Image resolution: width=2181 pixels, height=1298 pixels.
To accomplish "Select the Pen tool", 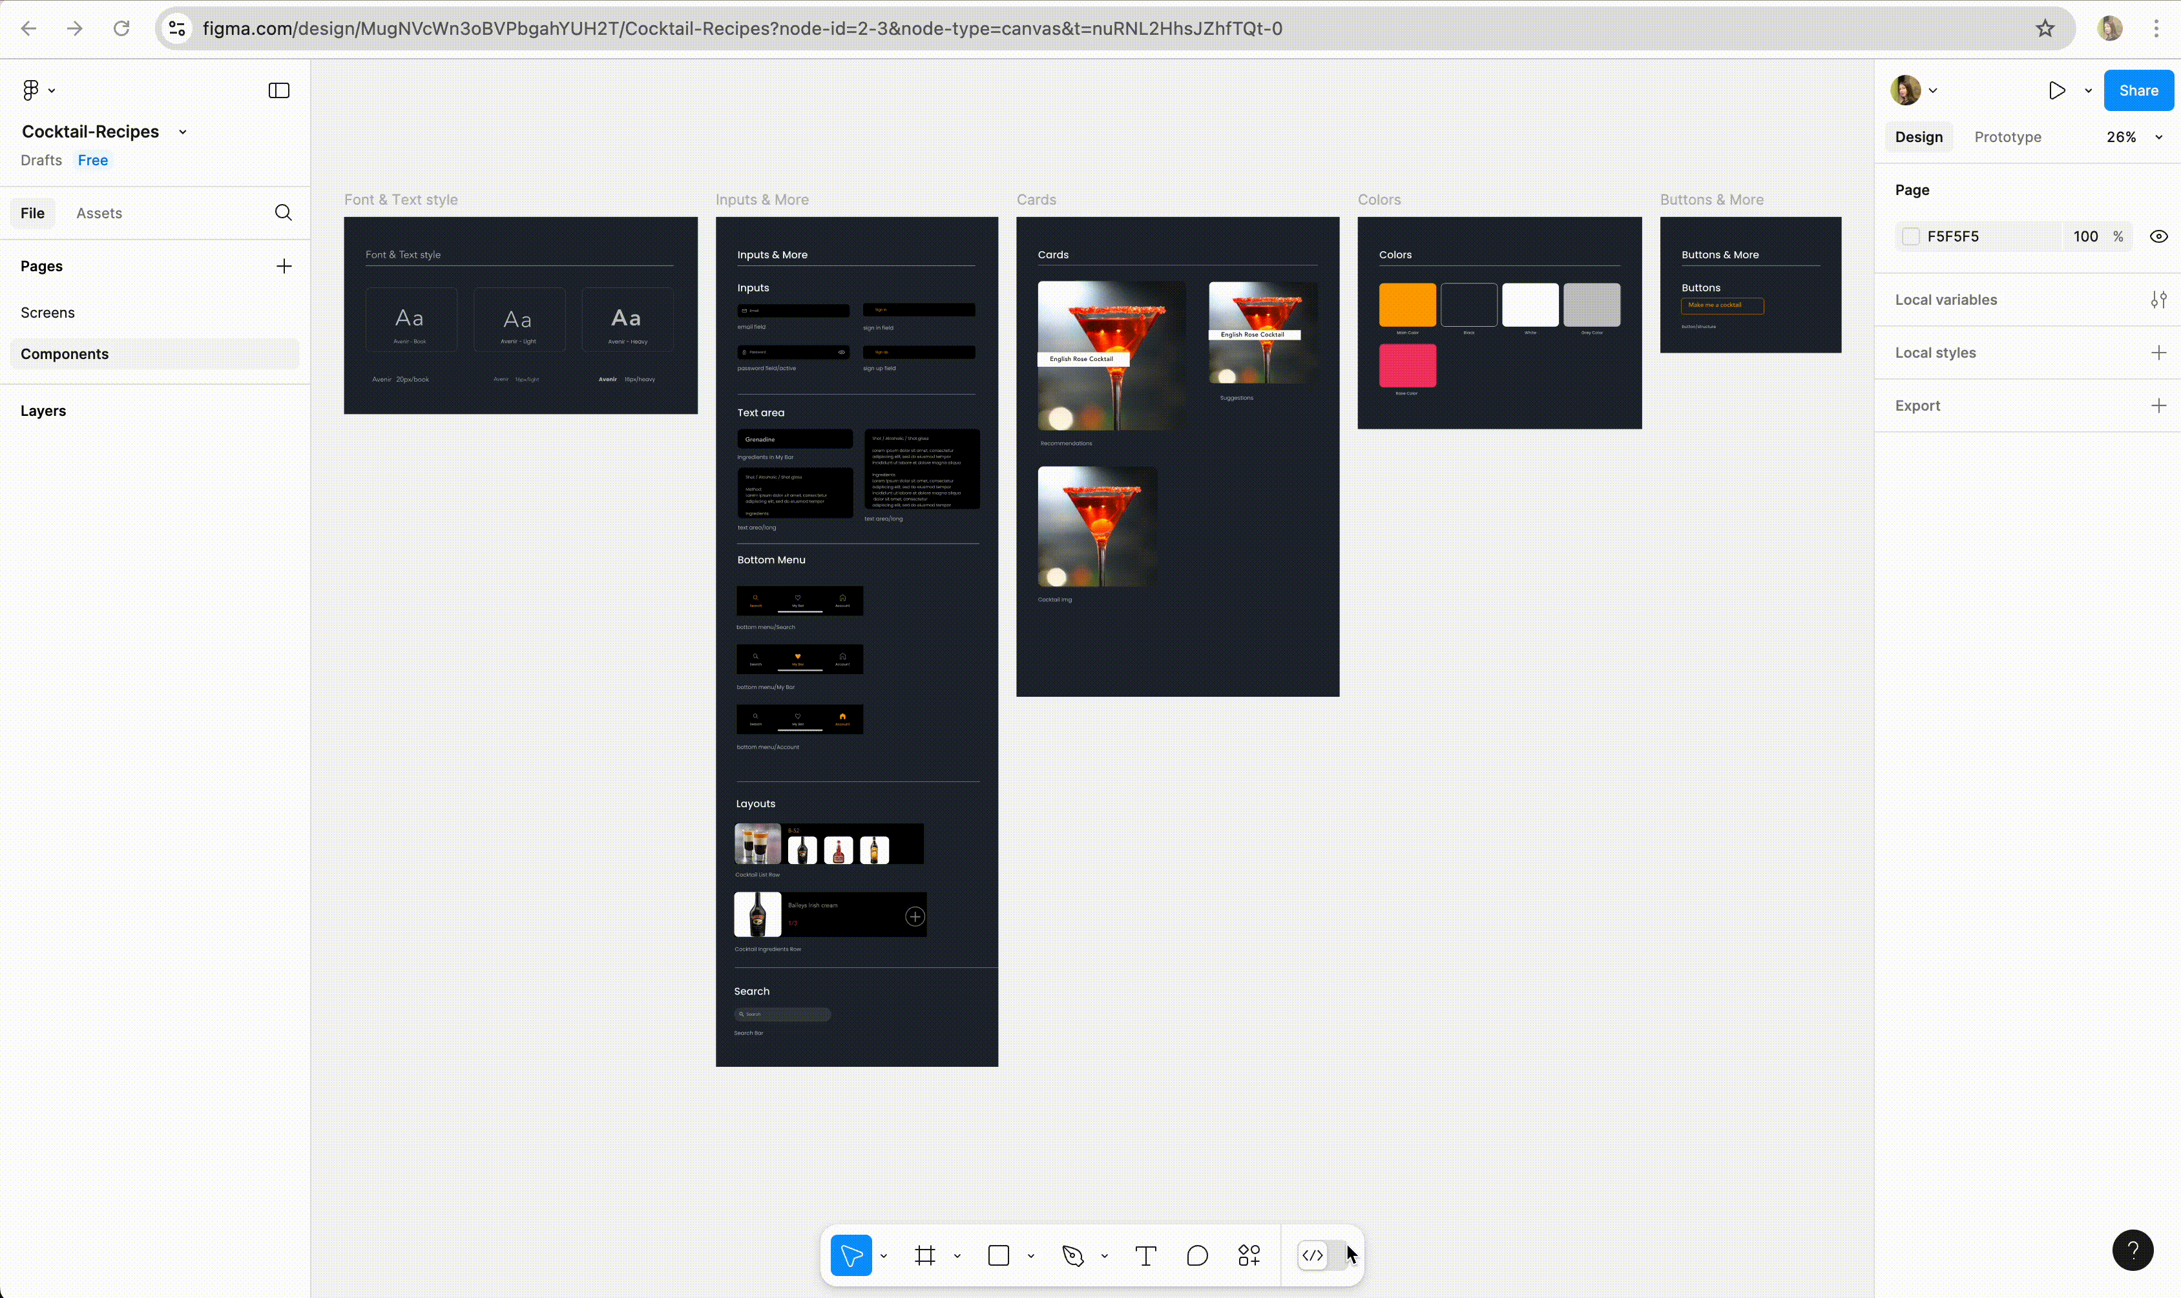I will 1072,1256.
